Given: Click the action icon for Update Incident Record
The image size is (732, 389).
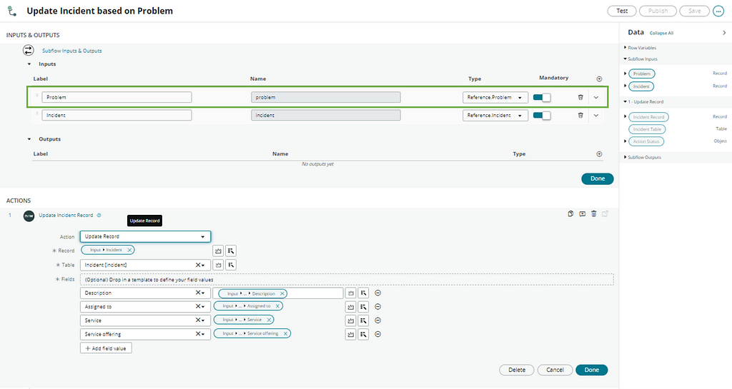Looking at the screenshot, I should pos(29,216).
